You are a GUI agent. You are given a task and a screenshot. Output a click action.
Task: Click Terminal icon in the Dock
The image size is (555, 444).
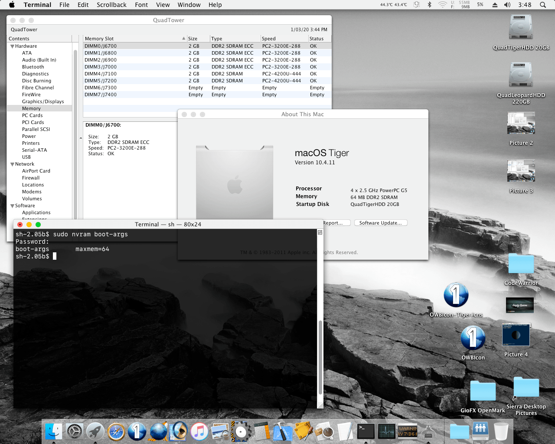(366, 431)
